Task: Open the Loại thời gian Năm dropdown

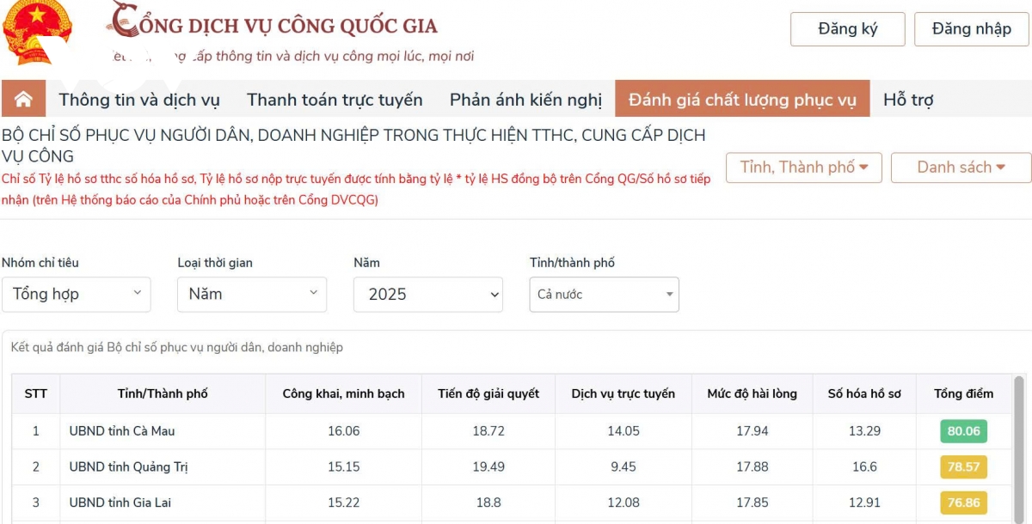Action: tap(252, 294)
